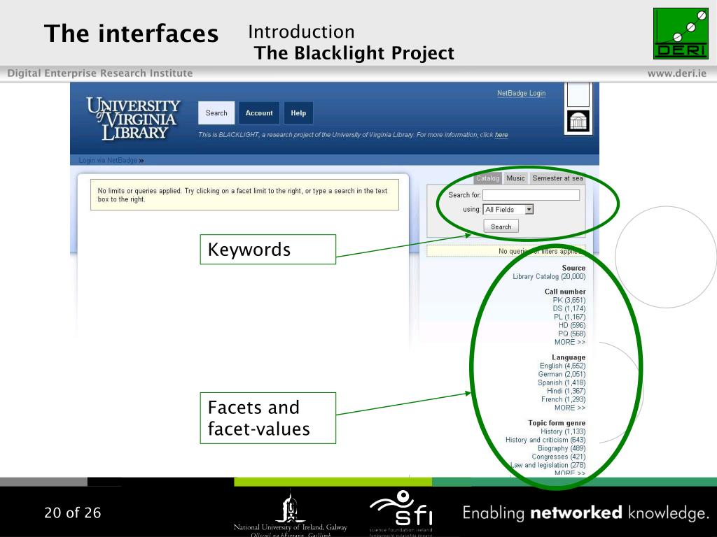This screenshot has width=717, height=537.
Task: Click the University of Virginia Library logo
Action: pos(133,119)
